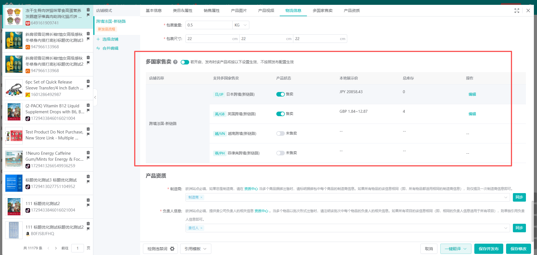Open the 6pc Quick Release product thumbnail
Screen dimensions: 537x255
(x=14, y=88)
